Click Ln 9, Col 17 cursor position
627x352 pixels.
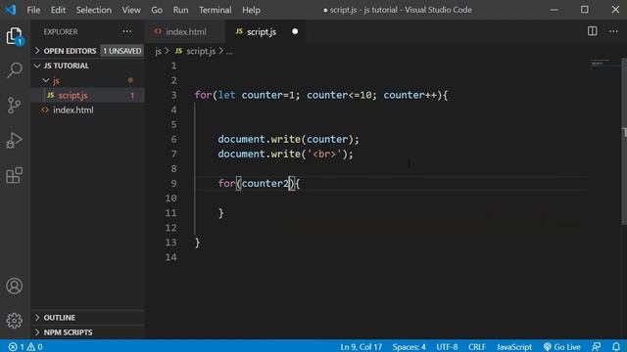(x=362, y=346)
